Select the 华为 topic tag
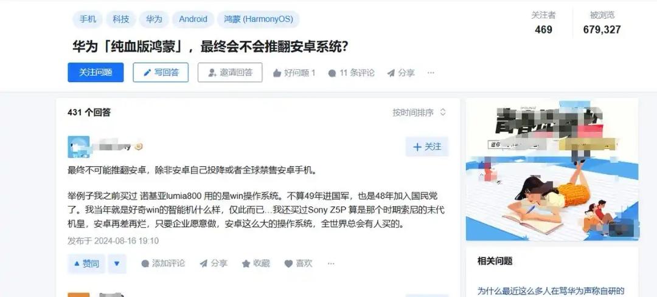 click(x=154, y=19)
